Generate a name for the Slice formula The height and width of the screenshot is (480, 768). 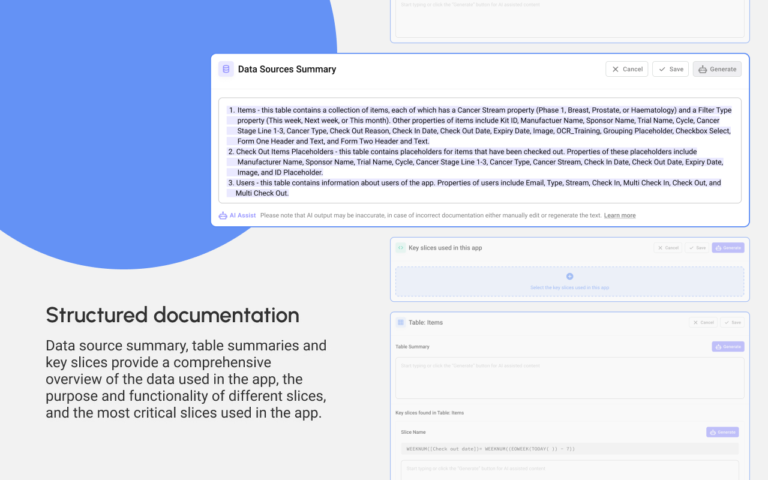tap(722, 432)
